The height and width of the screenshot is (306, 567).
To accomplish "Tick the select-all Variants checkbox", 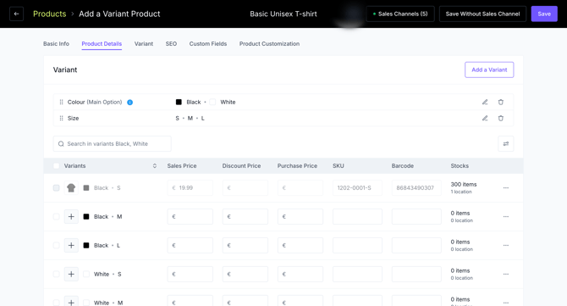I will click(56, 166).
